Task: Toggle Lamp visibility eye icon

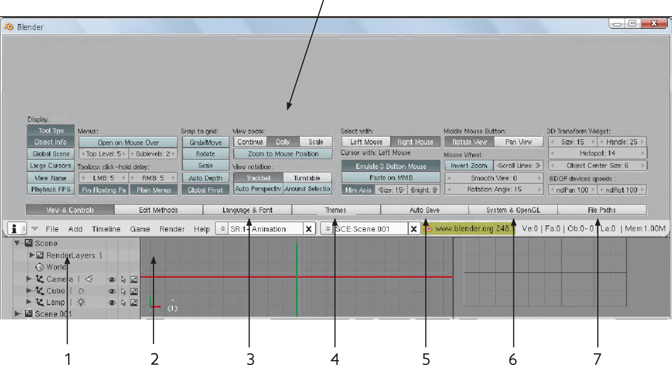Action: click(x=112, y=302)
